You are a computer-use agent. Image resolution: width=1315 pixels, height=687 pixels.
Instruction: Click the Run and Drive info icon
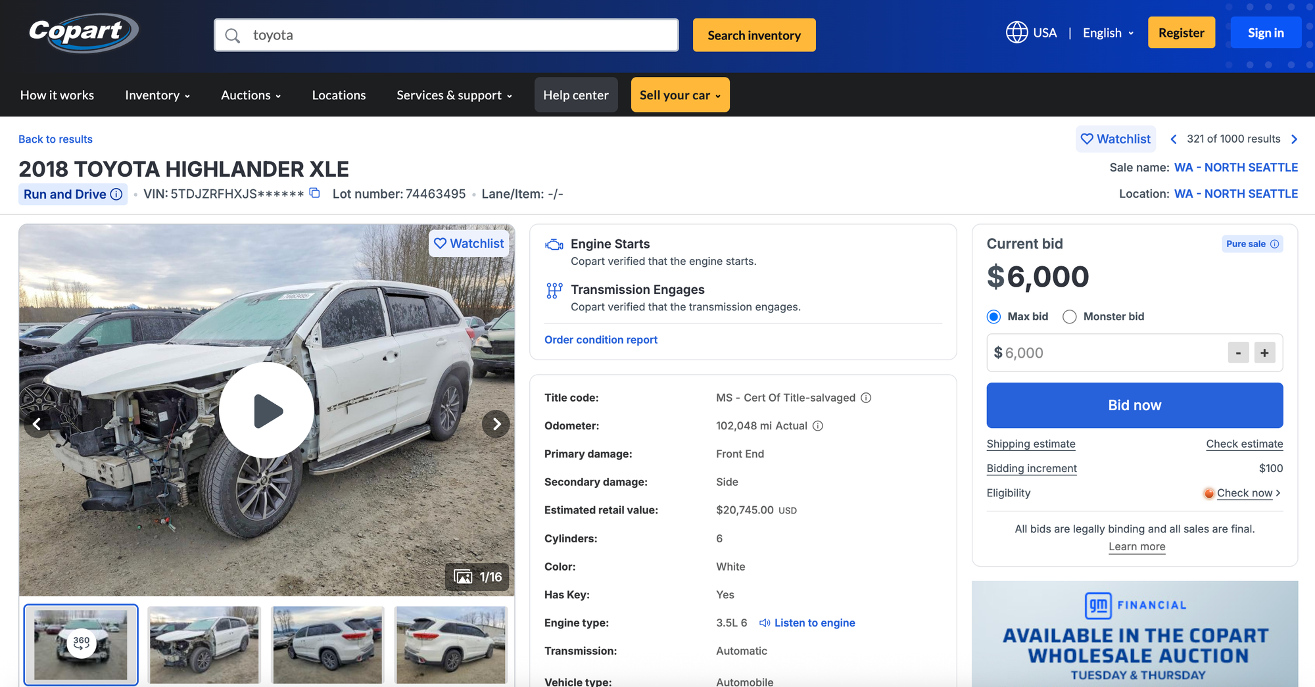coord(116,194)
